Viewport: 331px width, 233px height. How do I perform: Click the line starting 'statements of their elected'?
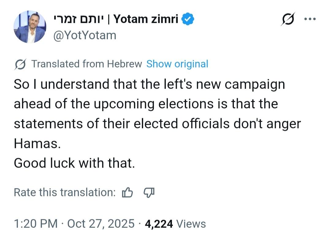tap(157, 124)
